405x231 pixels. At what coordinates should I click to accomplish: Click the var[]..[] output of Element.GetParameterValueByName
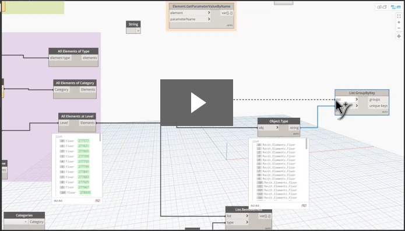[x=227, y=13]
